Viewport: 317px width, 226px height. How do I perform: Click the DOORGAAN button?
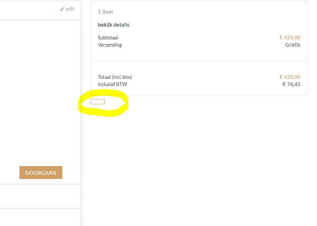point(41,173)
